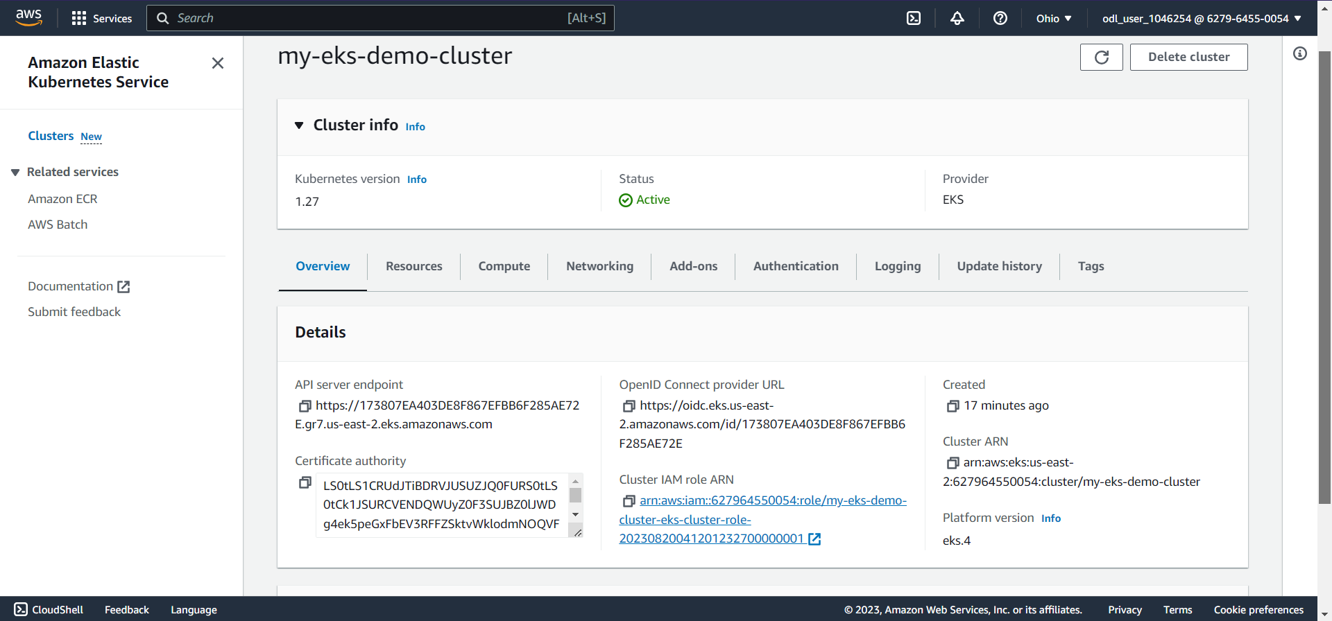The height and width of the screenshot is (621, 1332).
Task: Click the Delete cluster button
Action: (x=1189, y=57)
